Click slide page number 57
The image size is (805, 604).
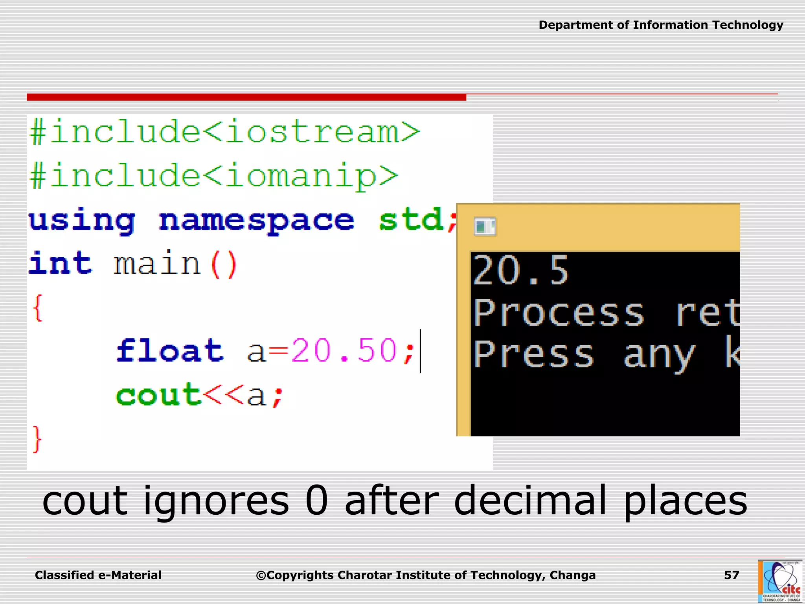tap(731, 575)
